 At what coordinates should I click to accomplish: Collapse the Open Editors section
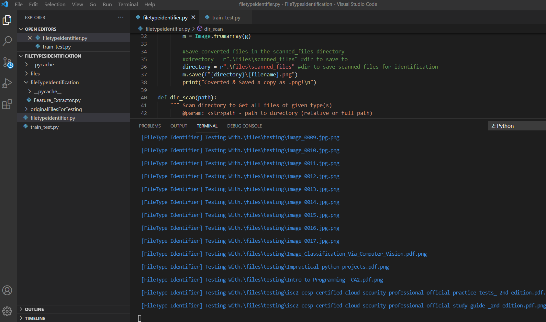(x=21, y=29)
